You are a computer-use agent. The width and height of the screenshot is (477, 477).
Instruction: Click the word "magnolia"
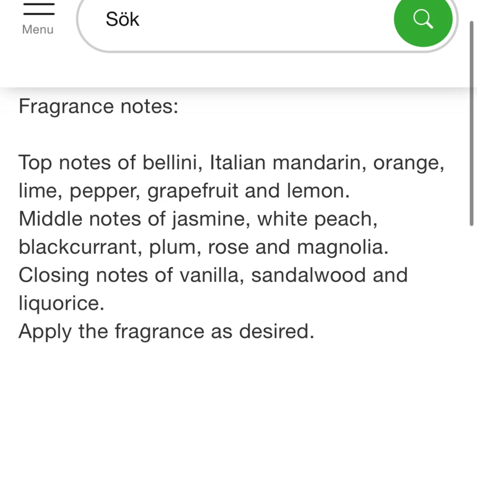click(343, 247)
